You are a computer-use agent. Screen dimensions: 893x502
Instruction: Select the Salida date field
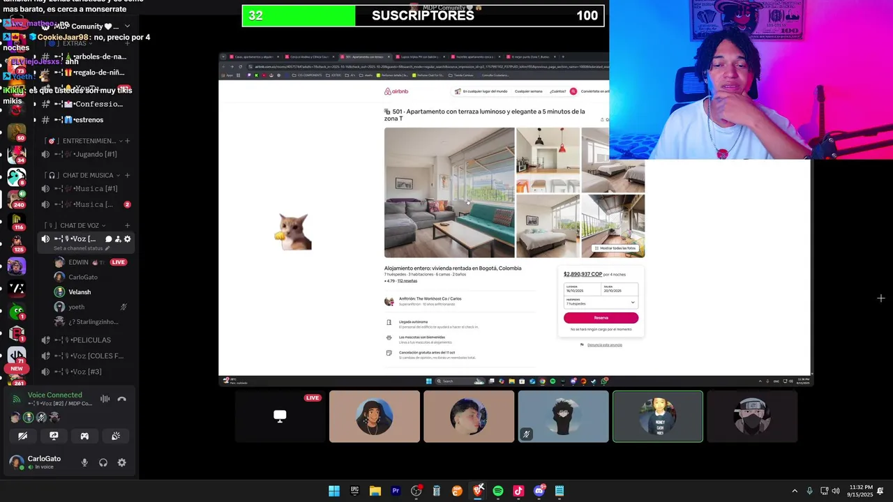pos(620,289)
